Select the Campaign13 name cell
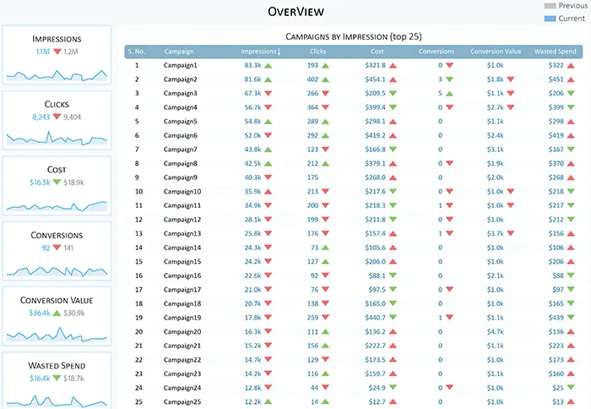The width and height of the screenshot is (591, 409). (182, 233)
